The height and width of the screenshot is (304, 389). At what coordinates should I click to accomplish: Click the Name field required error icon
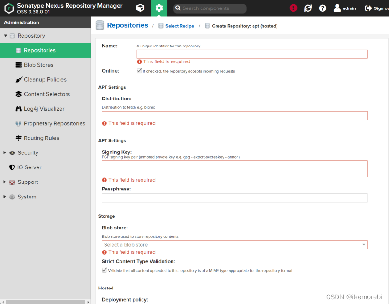[139, 61]
